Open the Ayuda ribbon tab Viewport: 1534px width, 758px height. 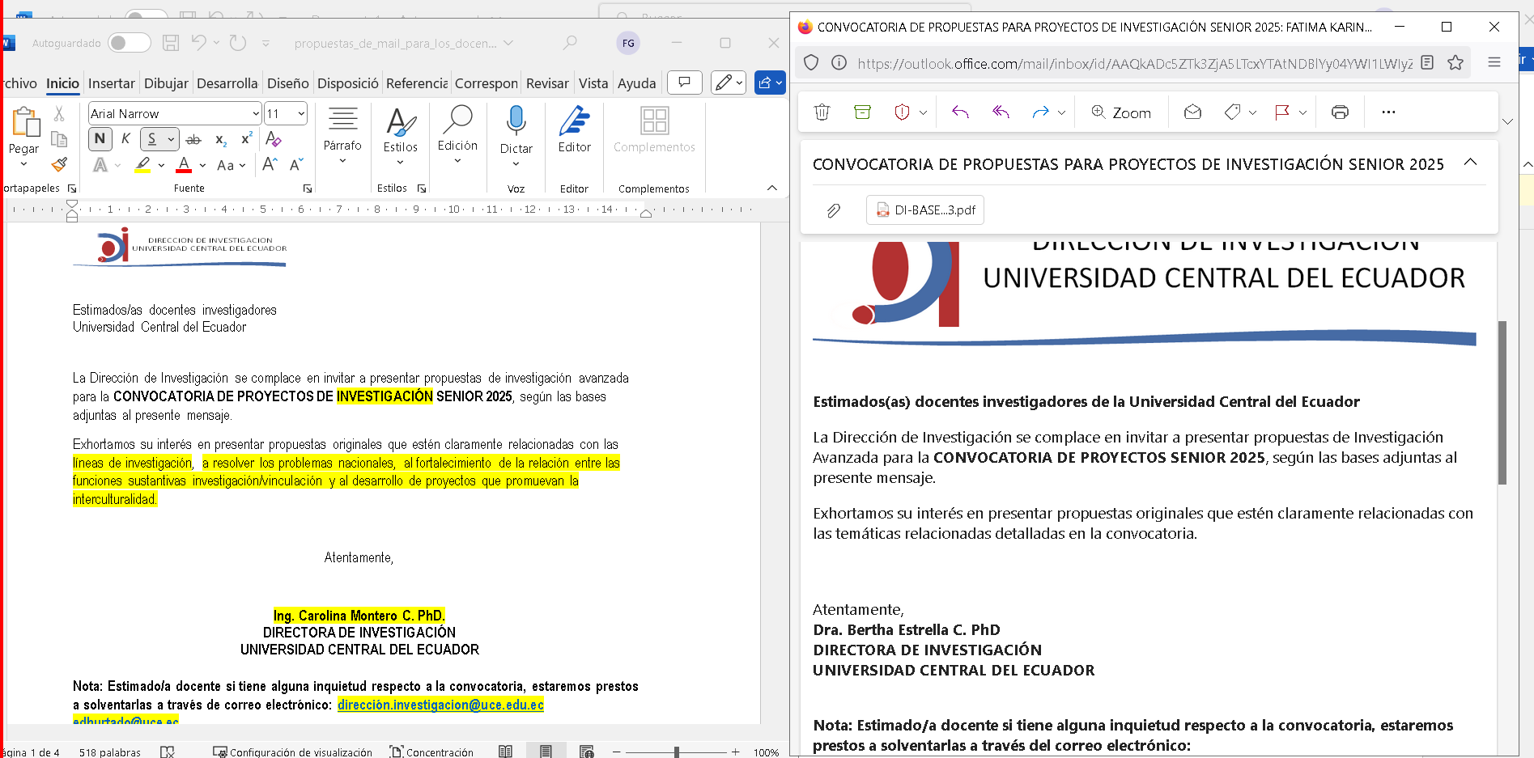coord(636,83)
